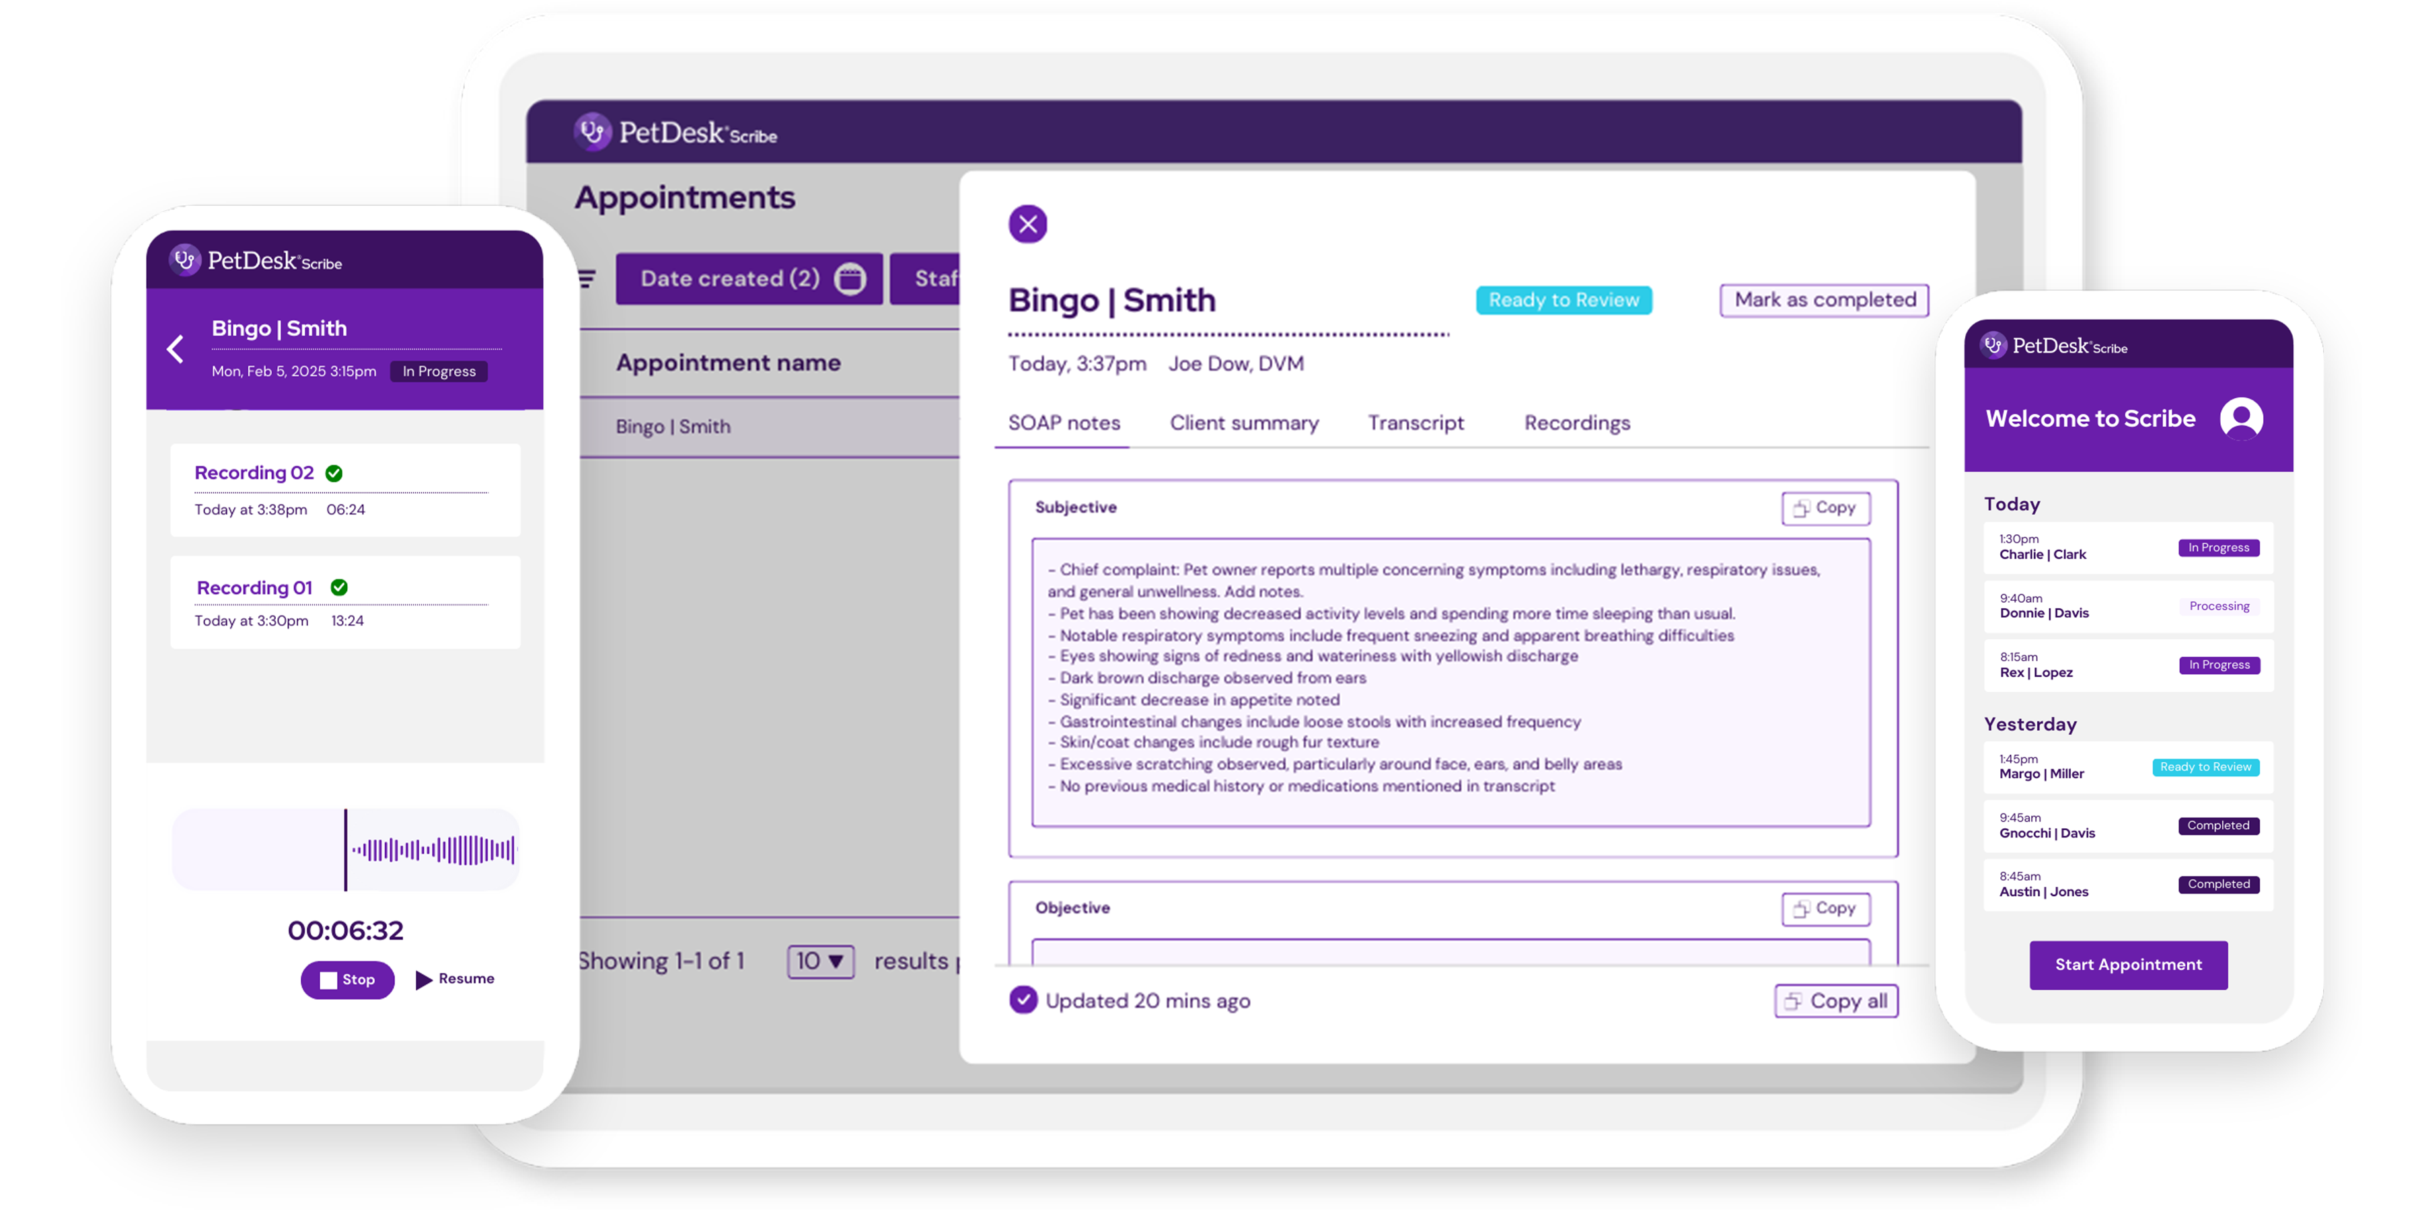Switch to the Client summary tab
2422x1211 pixels.
tap(1244, 423)
